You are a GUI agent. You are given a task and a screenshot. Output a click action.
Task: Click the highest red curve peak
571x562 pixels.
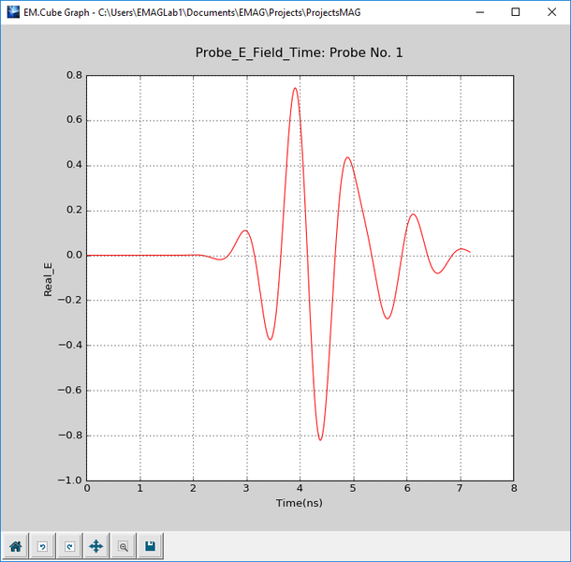(295, 88)
